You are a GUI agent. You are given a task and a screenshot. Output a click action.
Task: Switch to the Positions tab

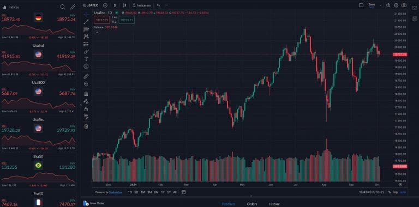click(229, 204)
